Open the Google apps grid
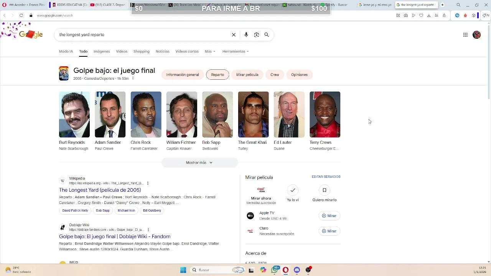Image resolution: width=491 pixels, height=276 pixels. pyautogui.click(x=465, y=35)
